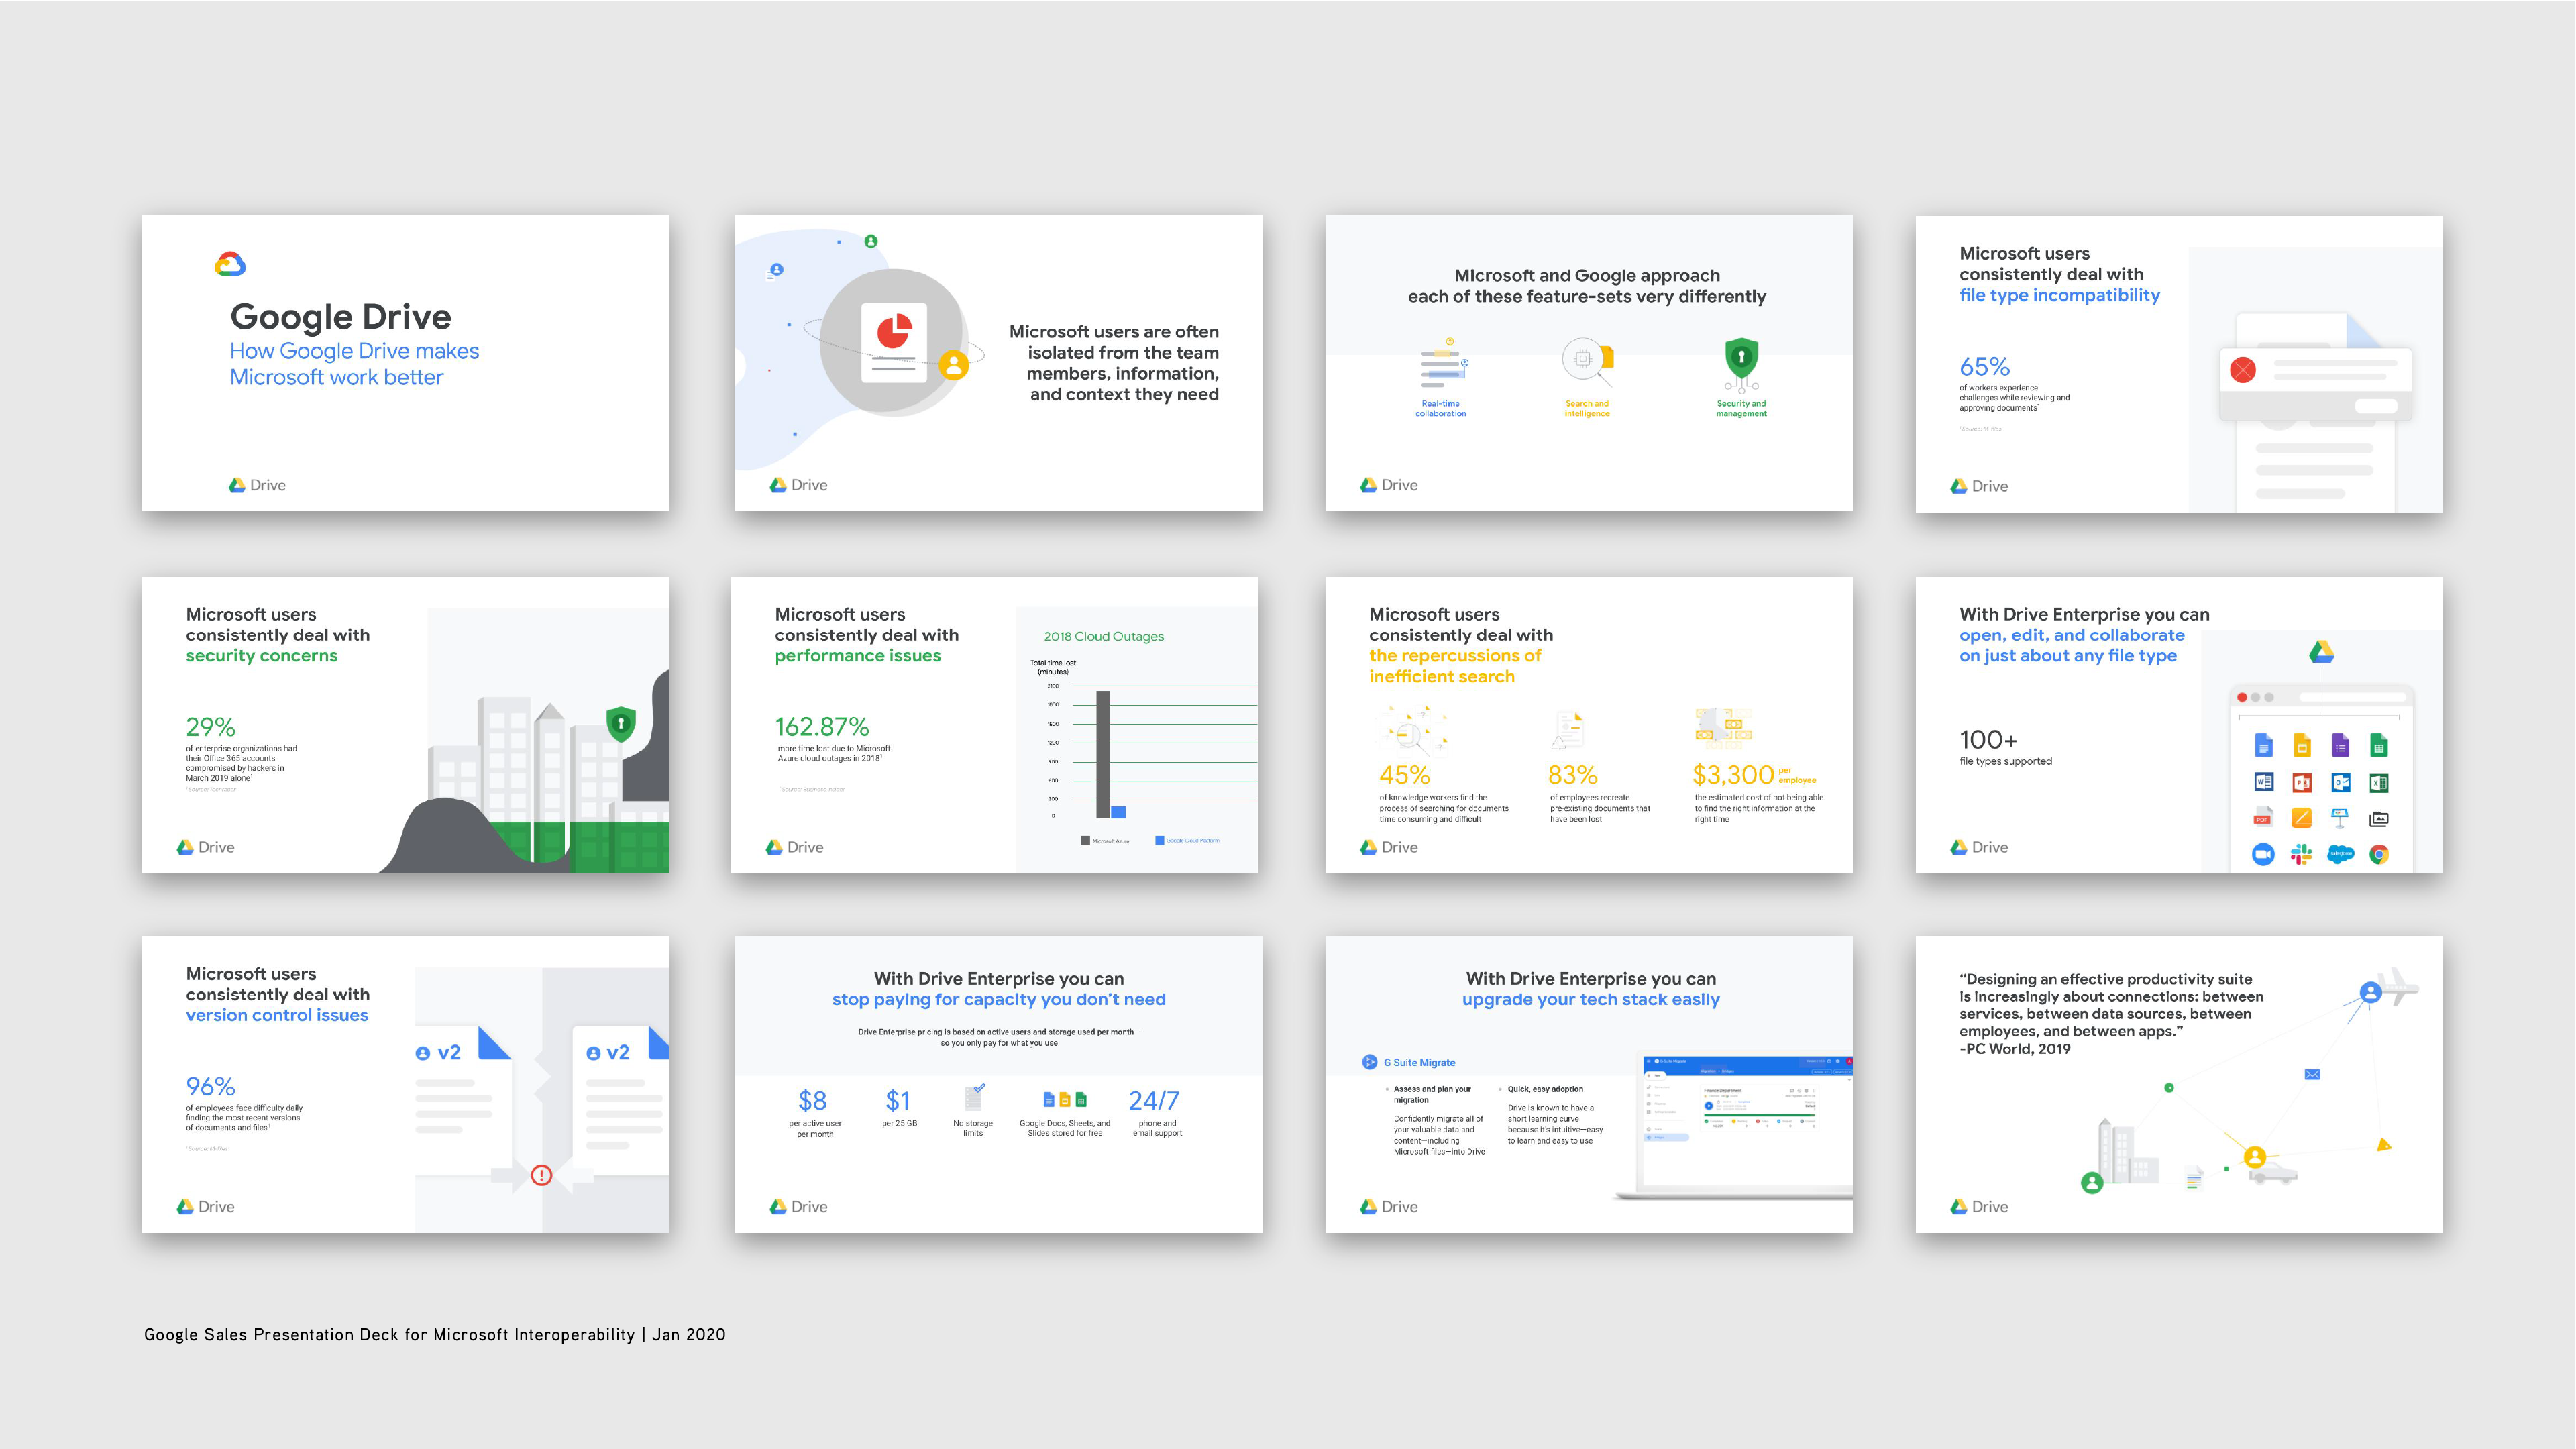This screenshot has height=1449, width=2576.
Task: Click the tall Microsoft Azure bar in chart
Action: click(x=1103, y=754)
